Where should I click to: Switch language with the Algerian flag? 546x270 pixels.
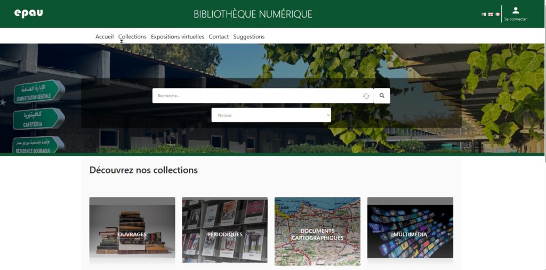click(484, 14)
